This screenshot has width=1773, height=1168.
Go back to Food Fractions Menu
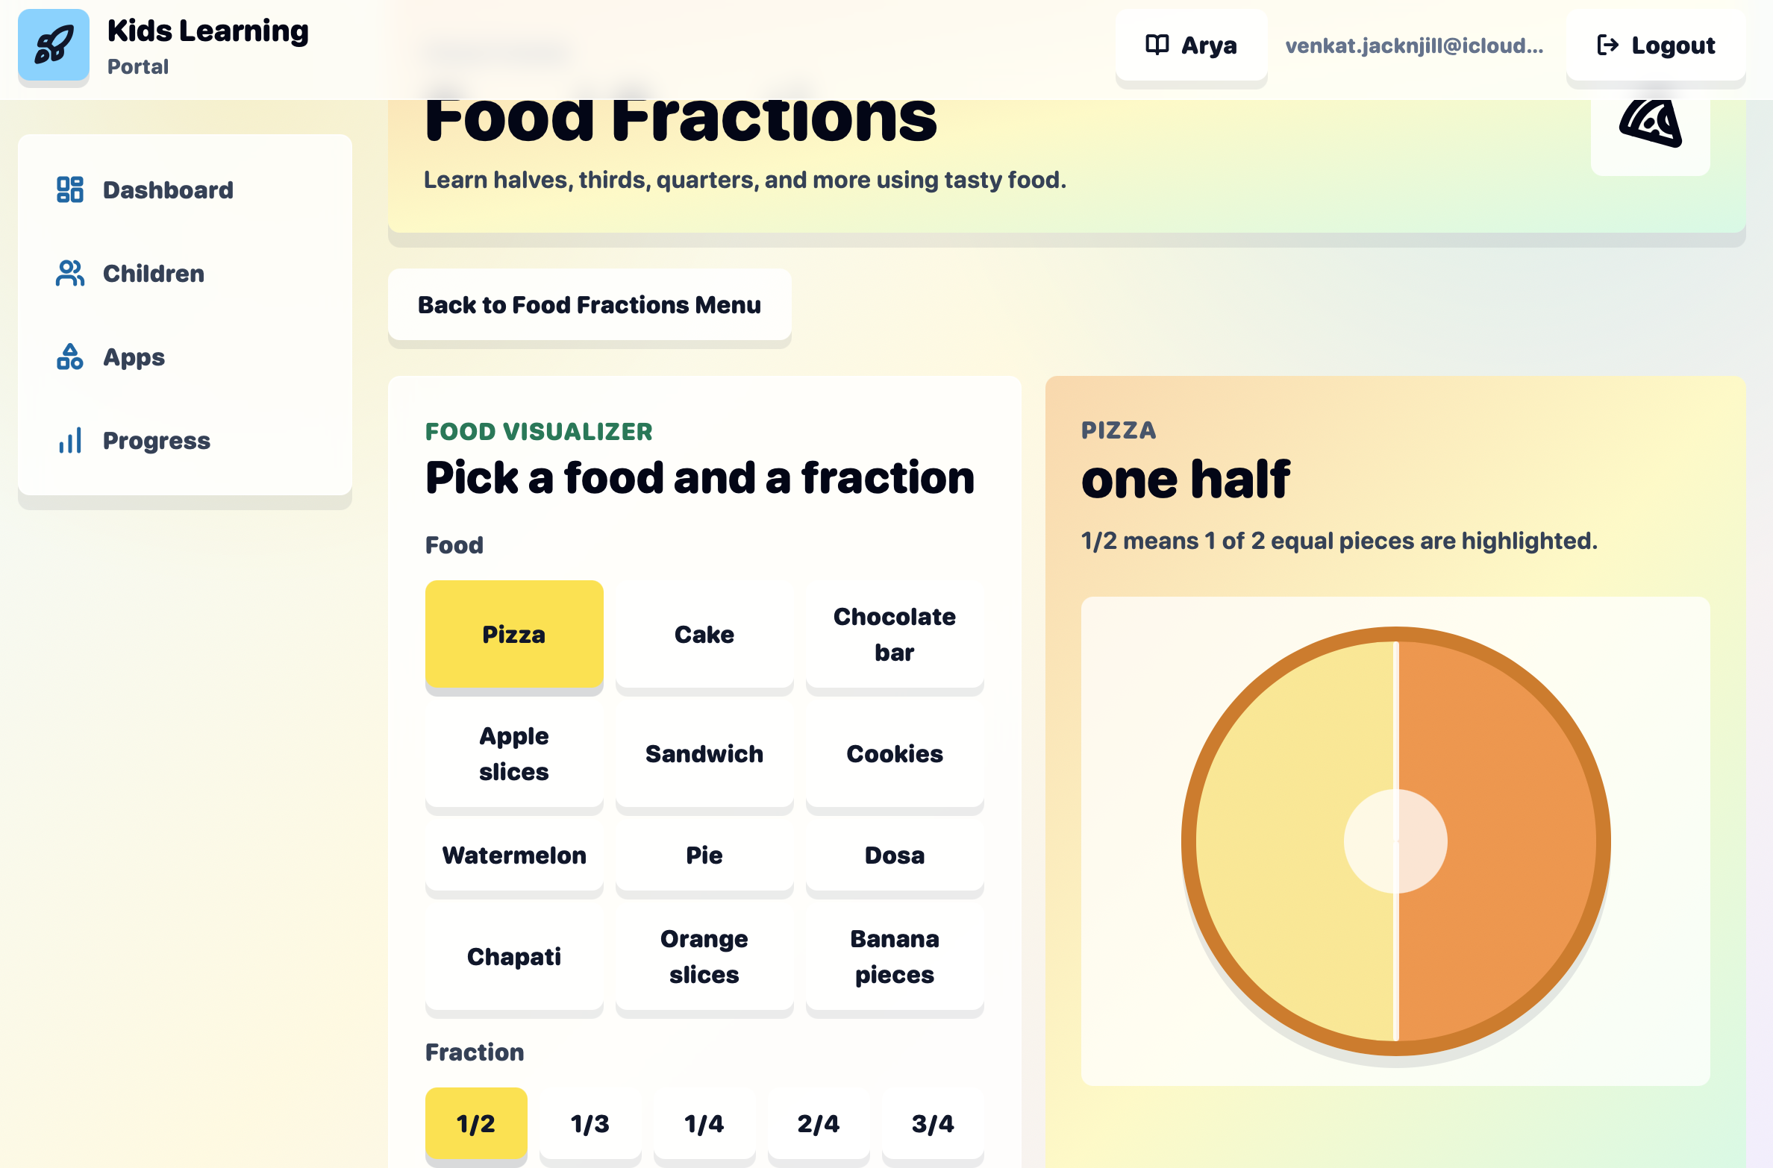click(590, 305)
